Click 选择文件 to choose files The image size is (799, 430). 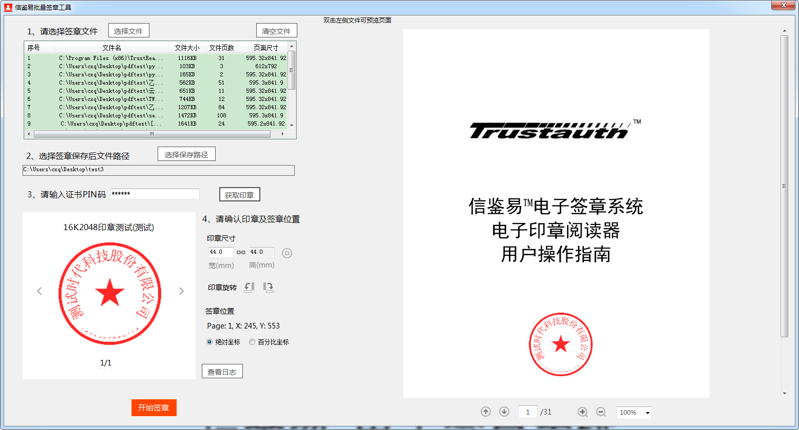(x=128, y=31)
